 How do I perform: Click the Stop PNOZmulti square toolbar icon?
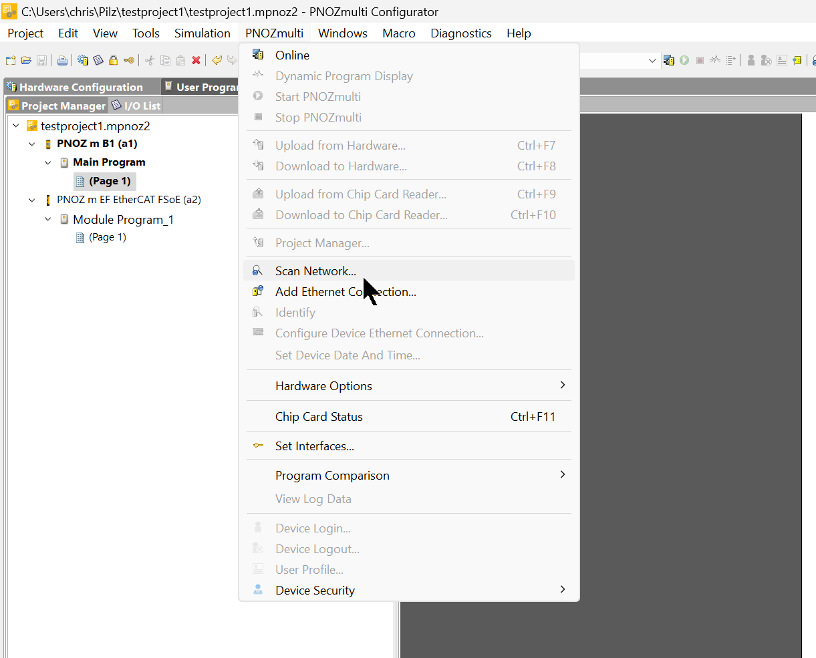click(700, 60)
